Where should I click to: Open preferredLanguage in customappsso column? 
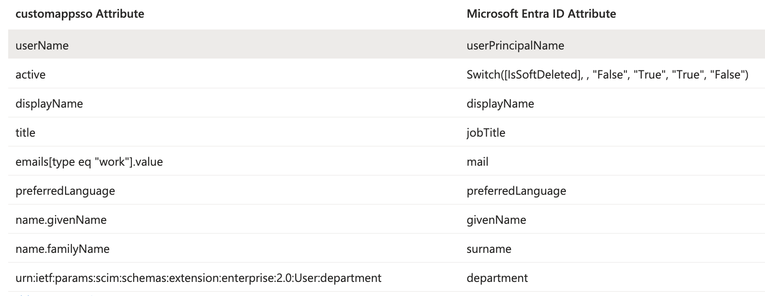(x=65, y=191)
